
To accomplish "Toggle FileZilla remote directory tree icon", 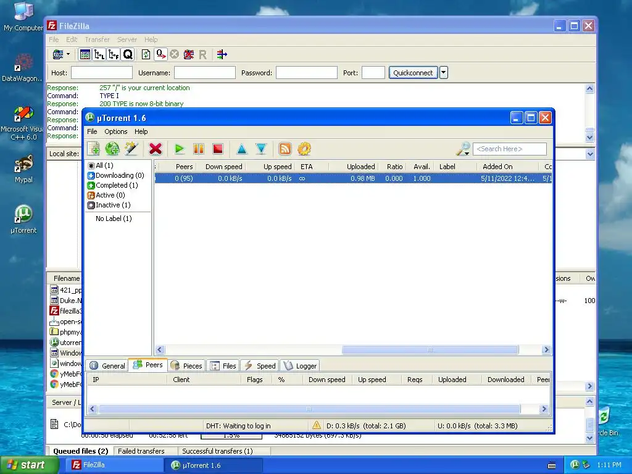I will click(114, 54).
